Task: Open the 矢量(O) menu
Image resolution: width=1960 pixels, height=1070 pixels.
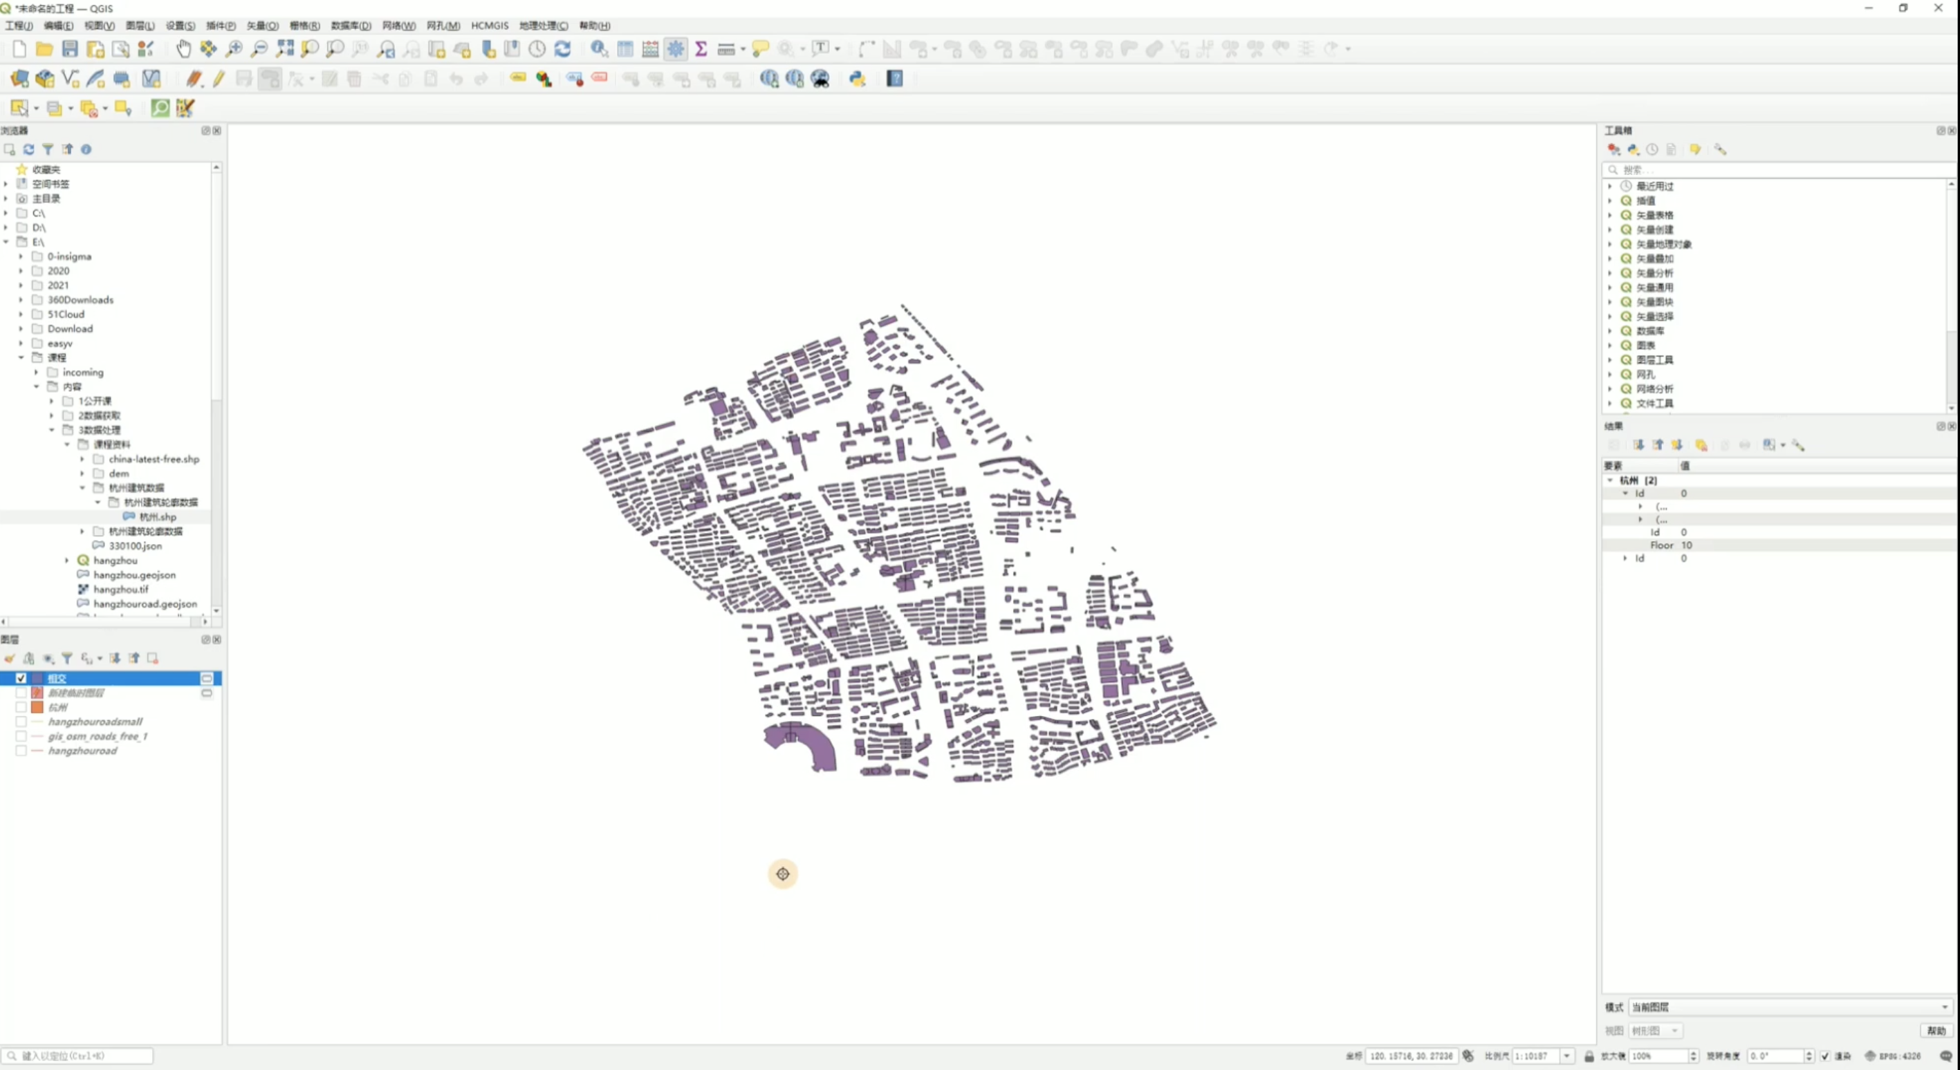Action: pos(261,26)
